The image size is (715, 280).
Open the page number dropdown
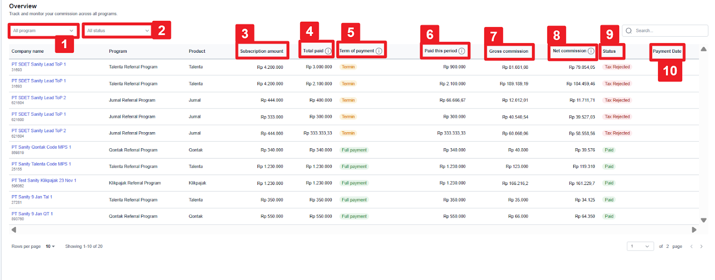tap(640, 247)
